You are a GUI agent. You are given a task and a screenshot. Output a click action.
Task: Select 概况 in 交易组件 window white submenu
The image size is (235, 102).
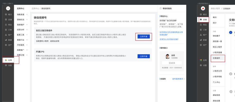click(215, 17)
